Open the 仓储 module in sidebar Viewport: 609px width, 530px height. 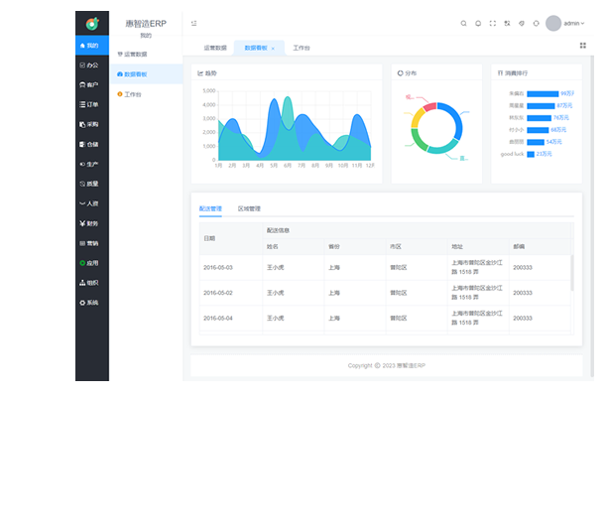point(91,144)
